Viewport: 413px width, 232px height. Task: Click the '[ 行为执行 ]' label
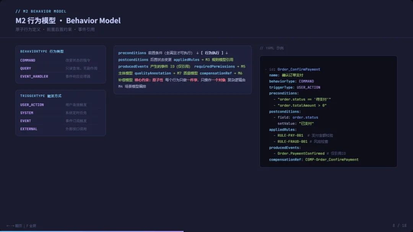212,53
